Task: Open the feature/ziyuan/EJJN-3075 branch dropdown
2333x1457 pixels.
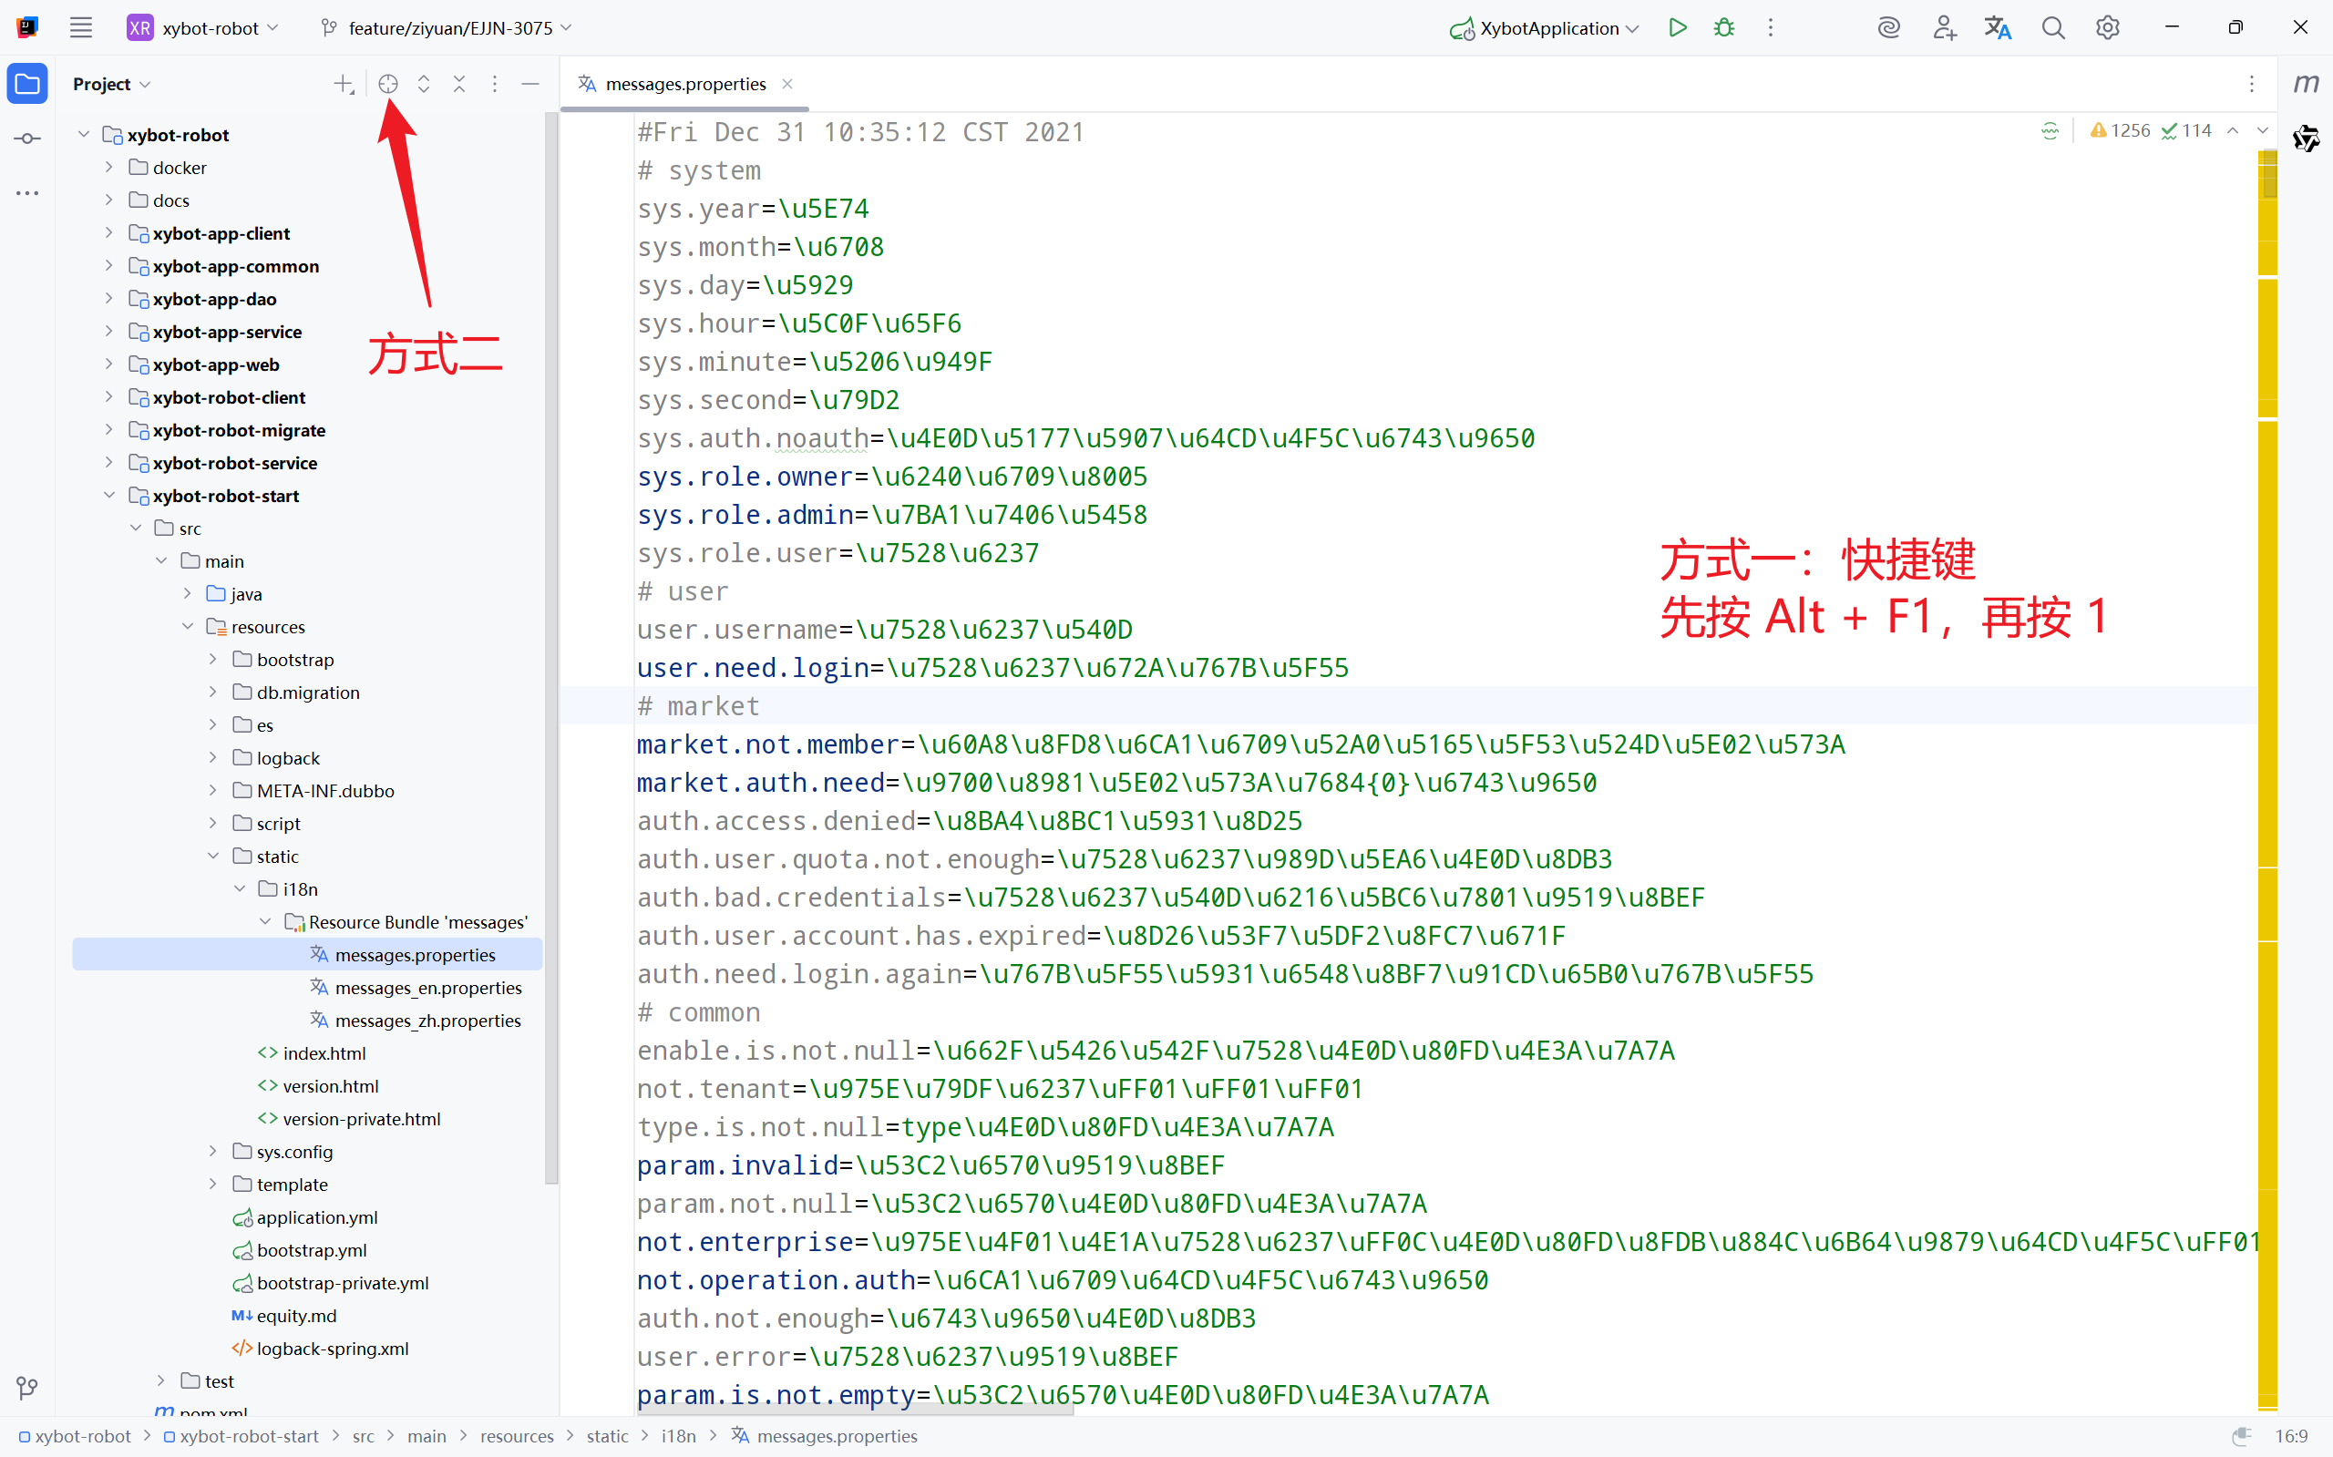Action: coord(448,28)
